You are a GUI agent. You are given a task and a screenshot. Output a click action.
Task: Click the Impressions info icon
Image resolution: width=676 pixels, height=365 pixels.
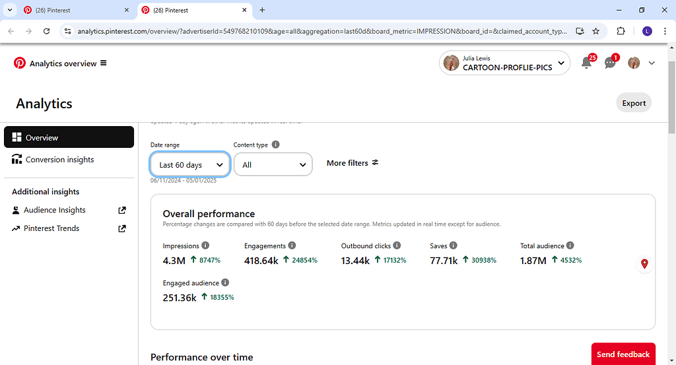point(205,245)
